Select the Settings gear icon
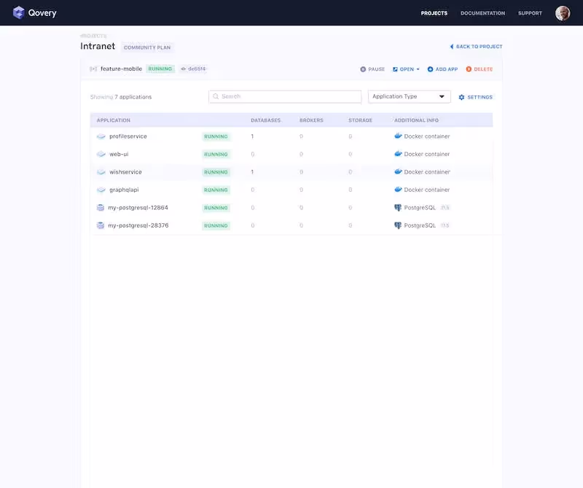 [x=462, y=96]
